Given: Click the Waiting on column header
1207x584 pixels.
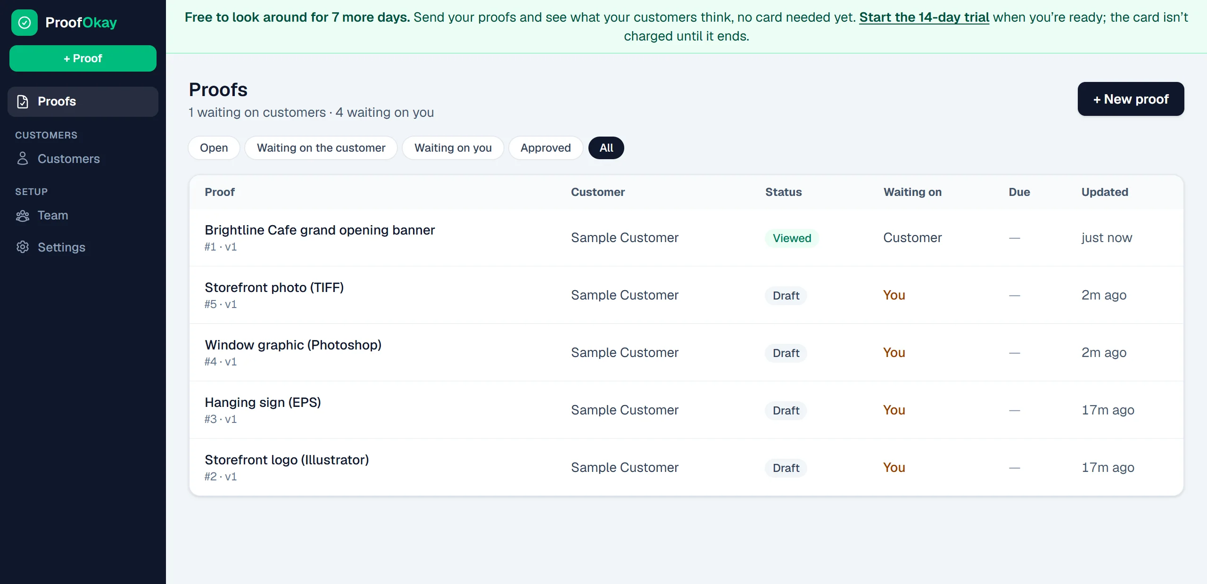Looking at the screenshot, I should coord(912,192).
